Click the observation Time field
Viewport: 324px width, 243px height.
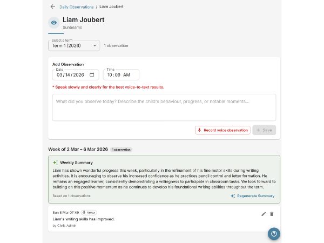[120, 75]
